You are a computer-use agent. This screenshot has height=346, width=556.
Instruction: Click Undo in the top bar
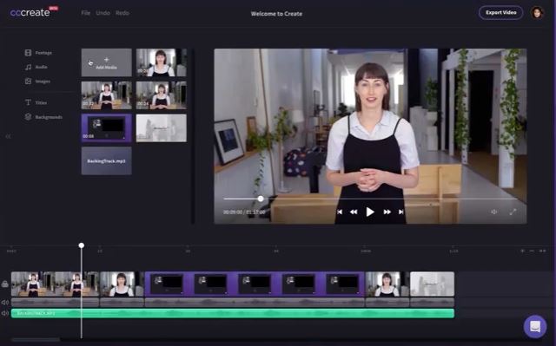(103, 13)
